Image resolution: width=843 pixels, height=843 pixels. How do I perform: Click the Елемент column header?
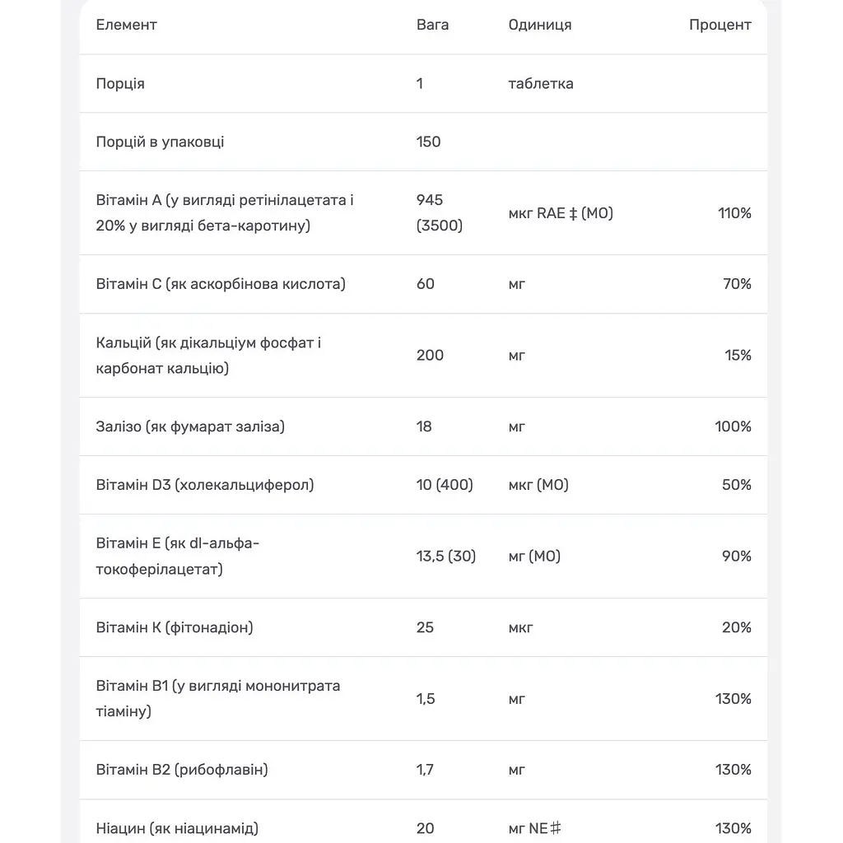pos(126,25)
